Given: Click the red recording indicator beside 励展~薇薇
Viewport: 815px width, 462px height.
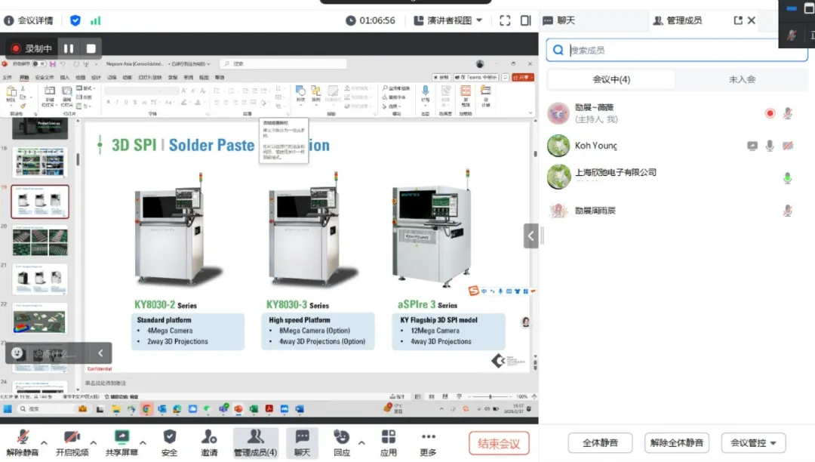Looking at the screenshot, I should pyautogui.click(x=770, y=113).
